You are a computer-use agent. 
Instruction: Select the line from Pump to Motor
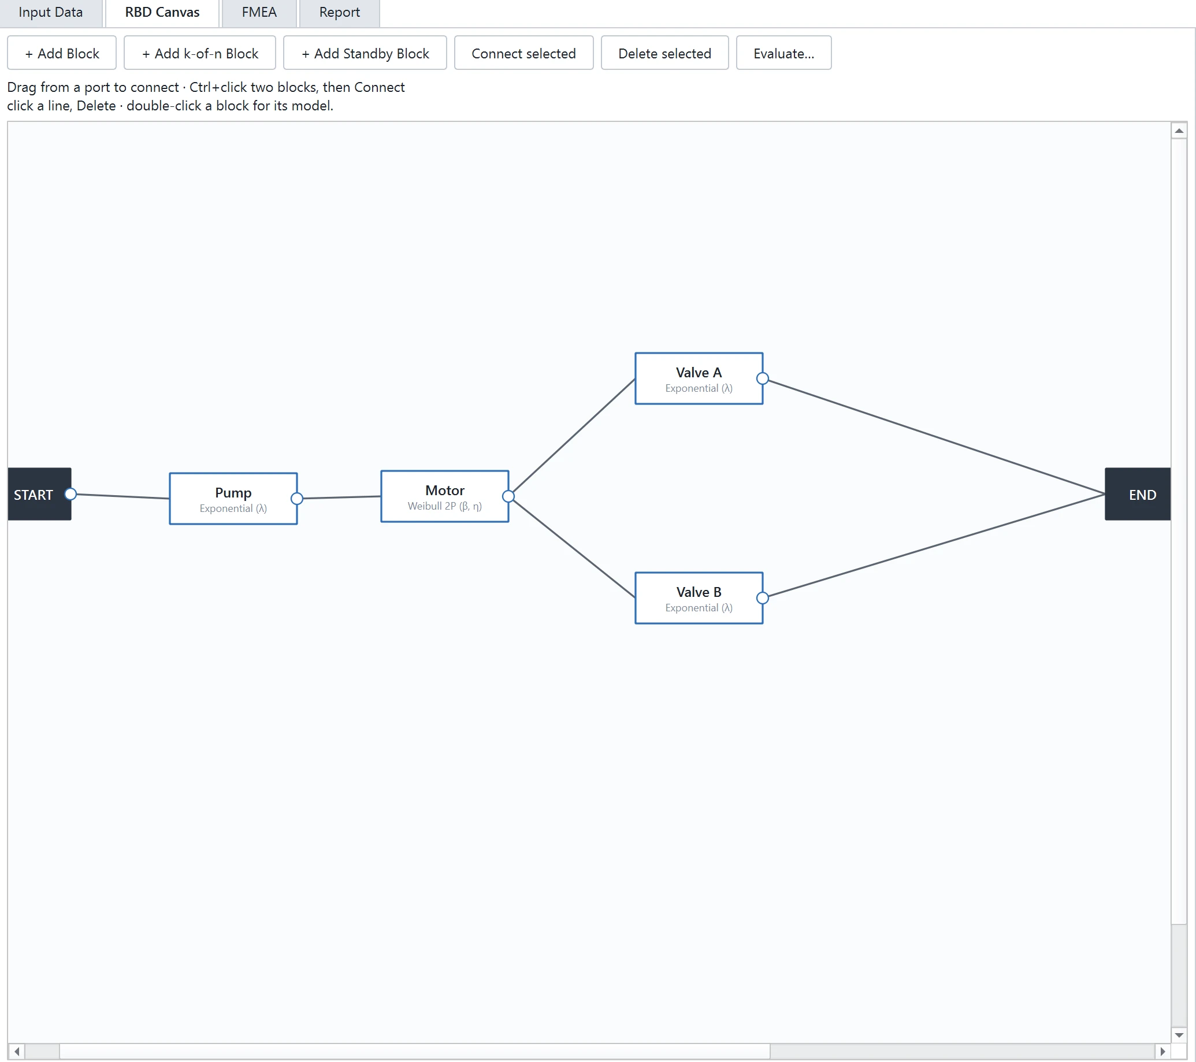point(342,497)
